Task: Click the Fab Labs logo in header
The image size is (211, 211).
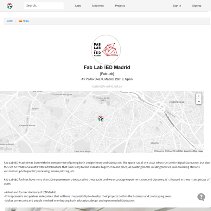Action: click(9, 6)
